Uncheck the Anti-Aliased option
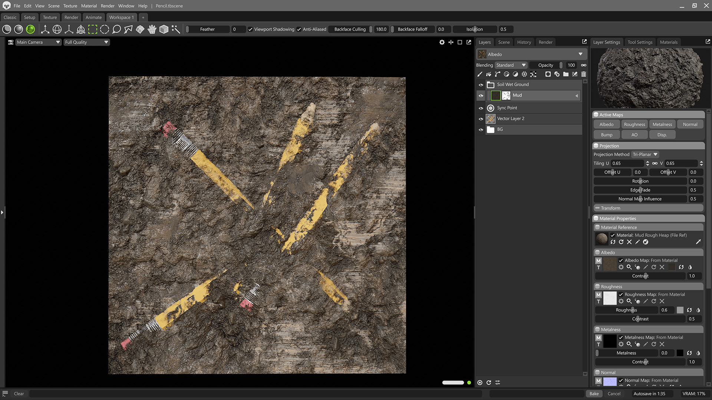This screenshot has width=712, height=400. pos(299,29)
